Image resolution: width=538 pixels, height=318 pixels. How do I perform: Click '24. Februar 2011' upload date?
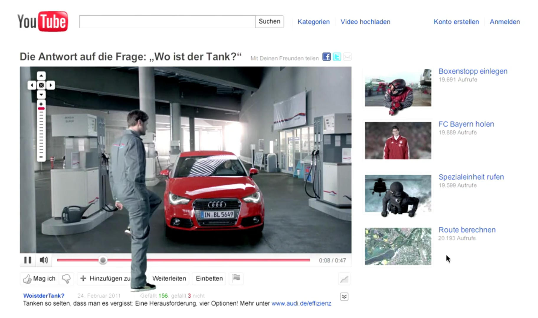99,296
